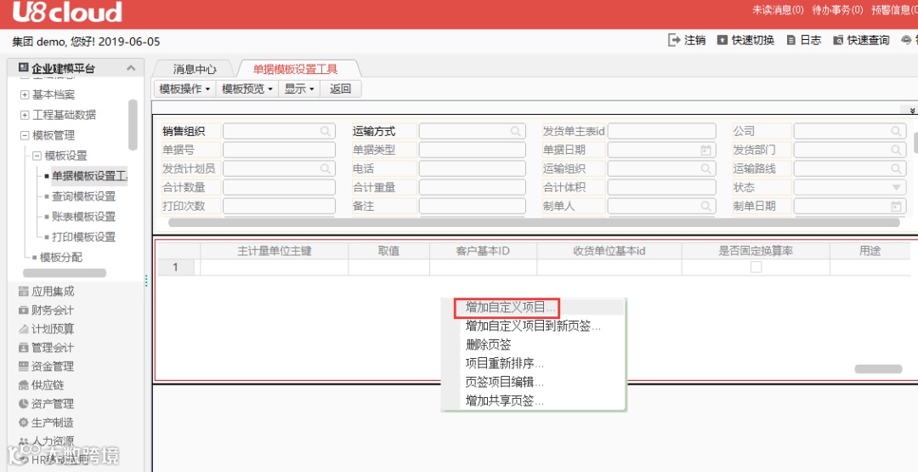This screenshot has height=472, width=918.
Task: Click the 资金管理 module icon
Action: 24,366
